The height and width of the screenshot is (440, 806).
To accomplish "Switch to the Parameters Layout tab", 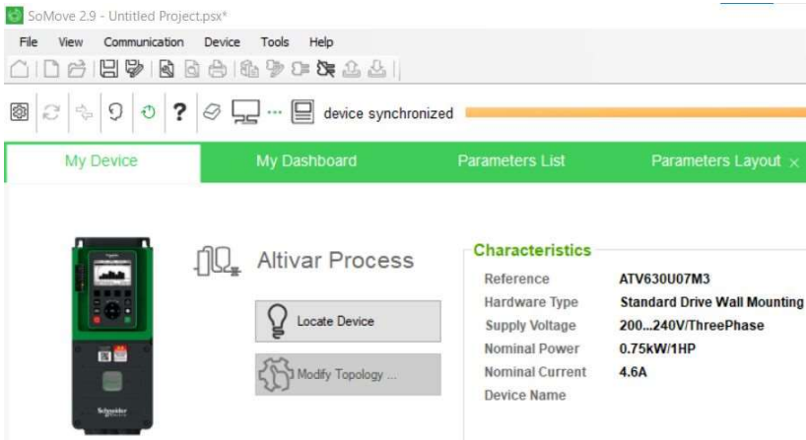I will tap(715, 161).
